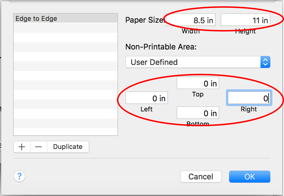Screen dimensions: 284x196
Task: Confirm settings with the OK button
Action: (249, 177)
